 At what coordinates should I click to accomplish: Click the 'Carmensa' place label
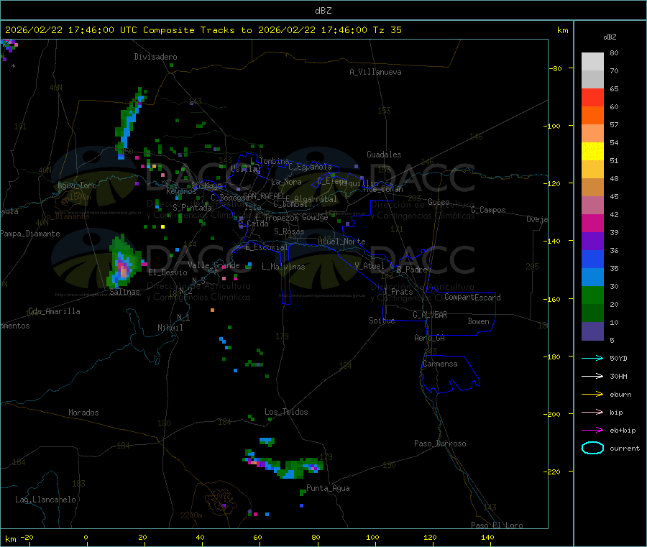440,364
